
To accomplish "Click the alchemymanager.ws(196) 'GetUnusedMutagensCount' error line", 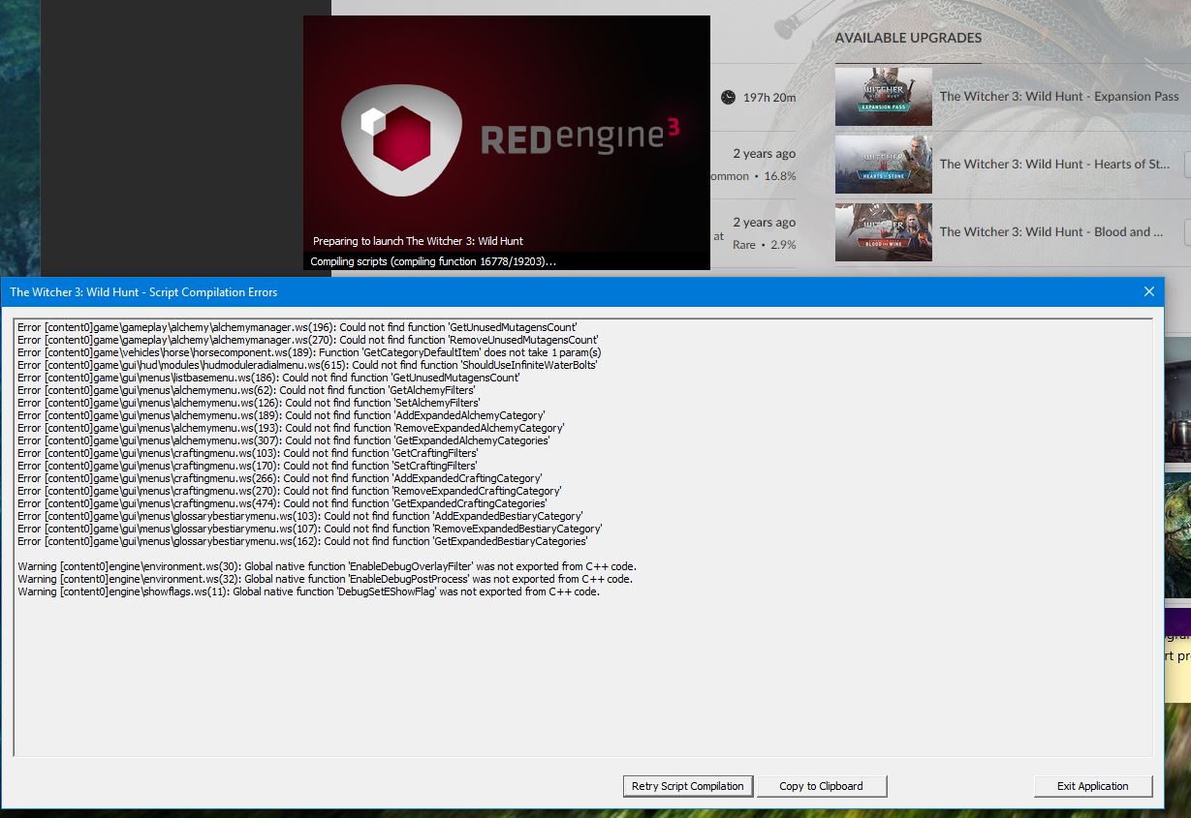I will [297, 327].
